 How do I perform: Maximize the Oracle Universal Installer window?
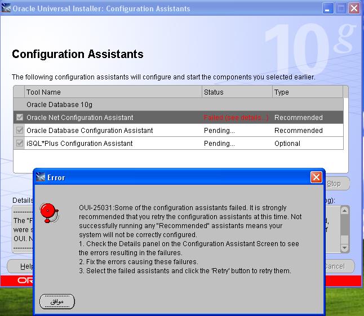click(341, 8)
